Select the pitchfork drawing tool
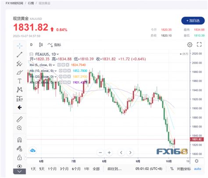Viewport: 208px width, 178px height. coord(20,64)
